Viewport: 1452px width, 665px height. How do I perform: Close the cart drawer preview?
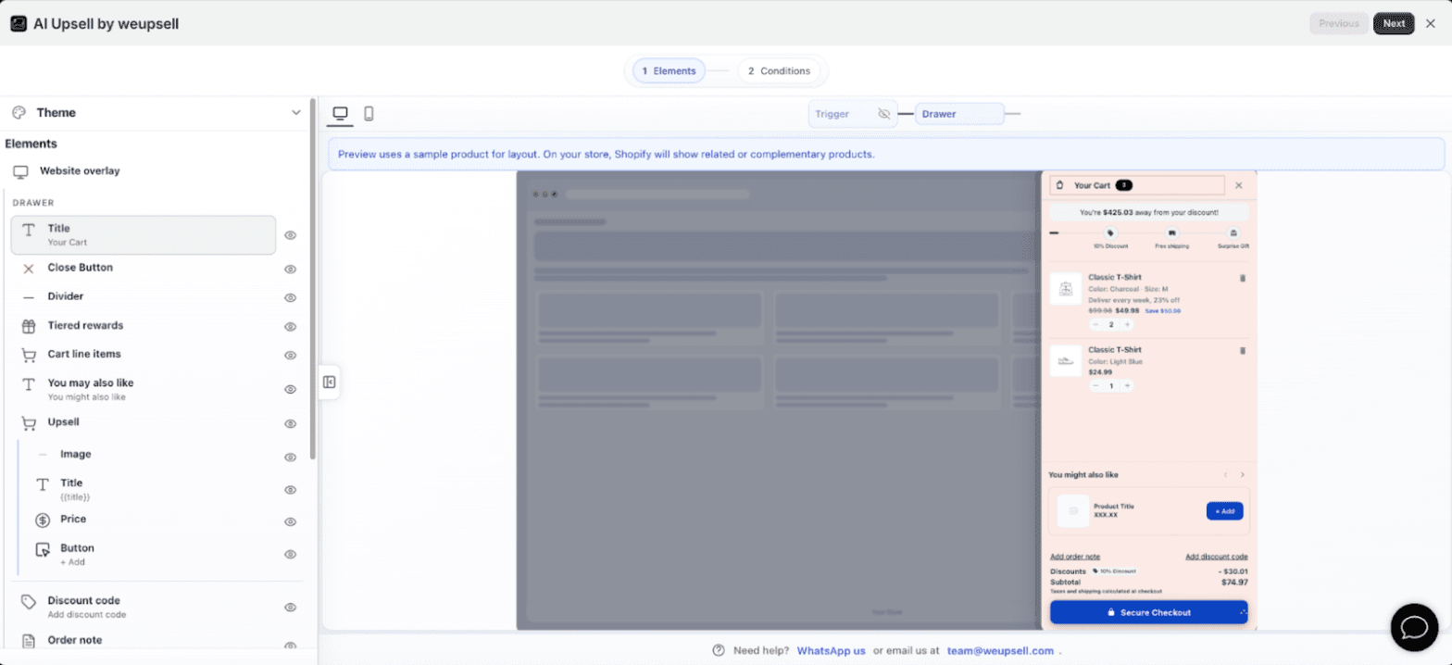pyautogui.click(x=1239, y=185)
